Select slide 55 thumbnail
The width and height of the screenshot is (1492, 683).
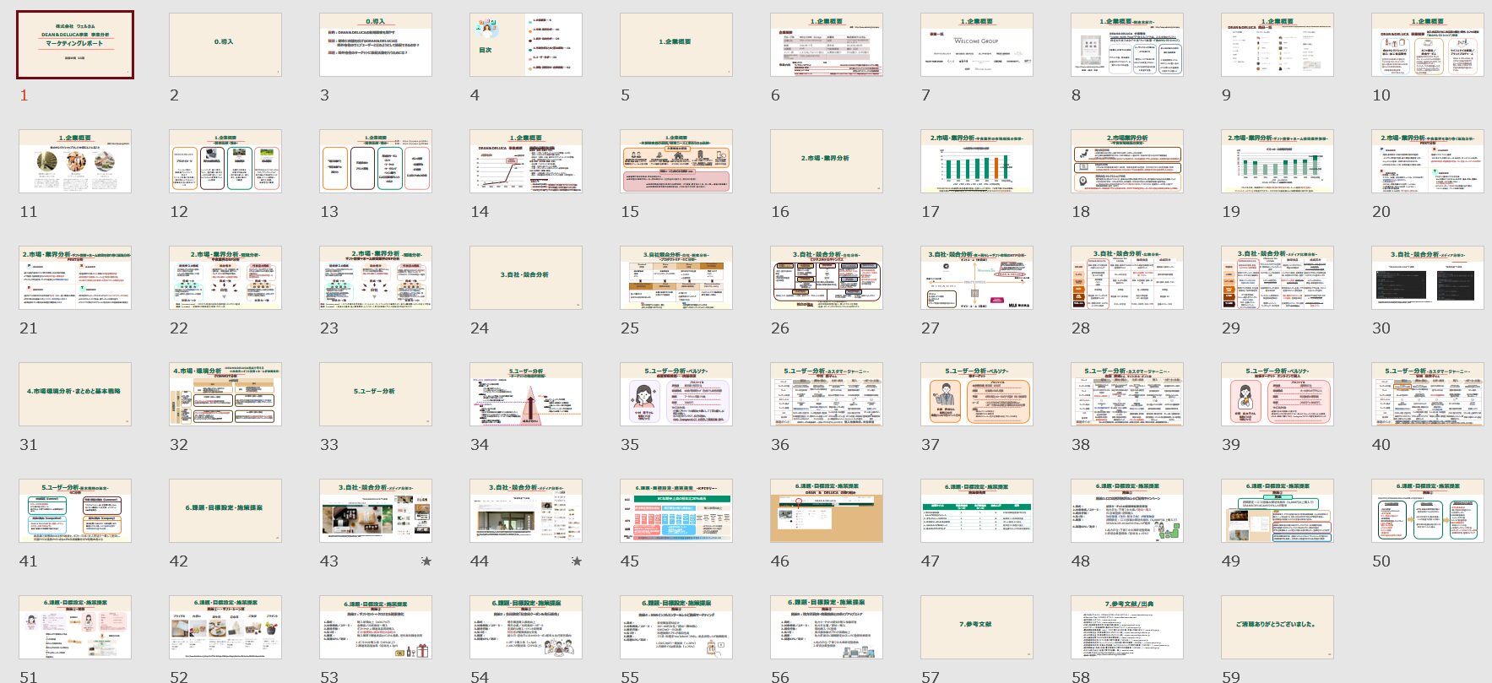coord(676,627)
